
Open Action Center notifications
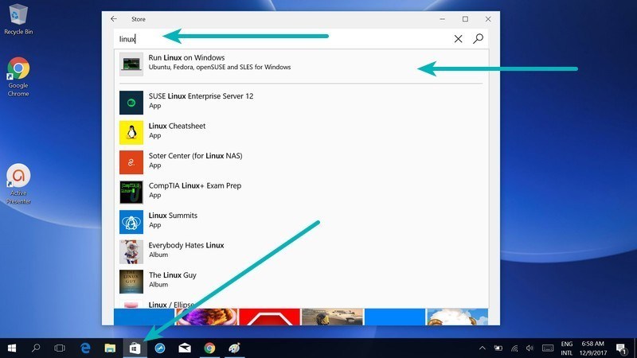click(620, 348)
